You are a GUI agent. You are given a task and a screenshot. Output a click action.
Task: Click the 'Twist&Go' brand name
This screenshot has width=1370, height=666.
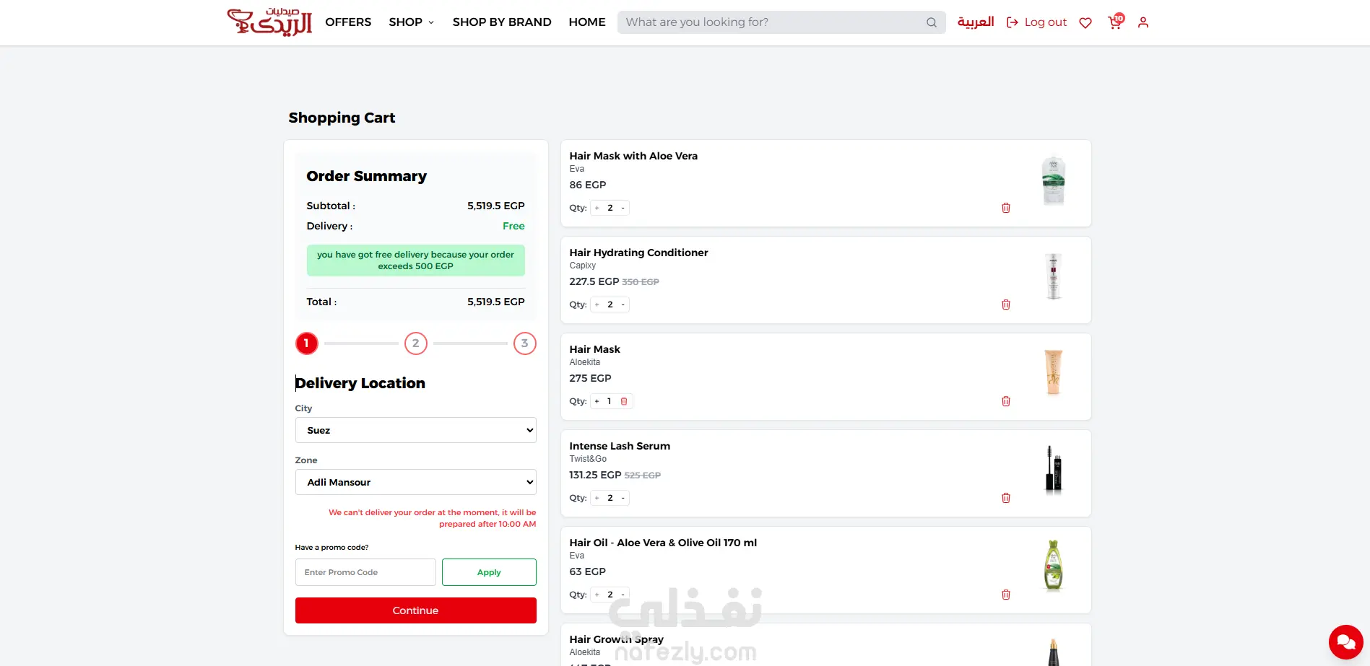click(x=588, y=459)
